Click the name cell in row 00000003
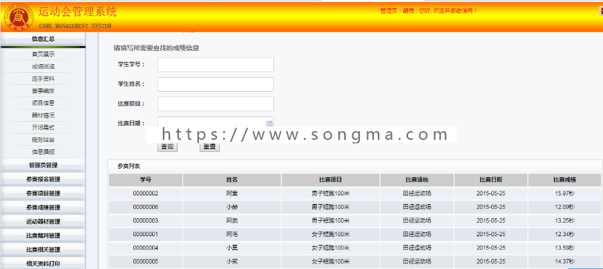 [232, 221]
